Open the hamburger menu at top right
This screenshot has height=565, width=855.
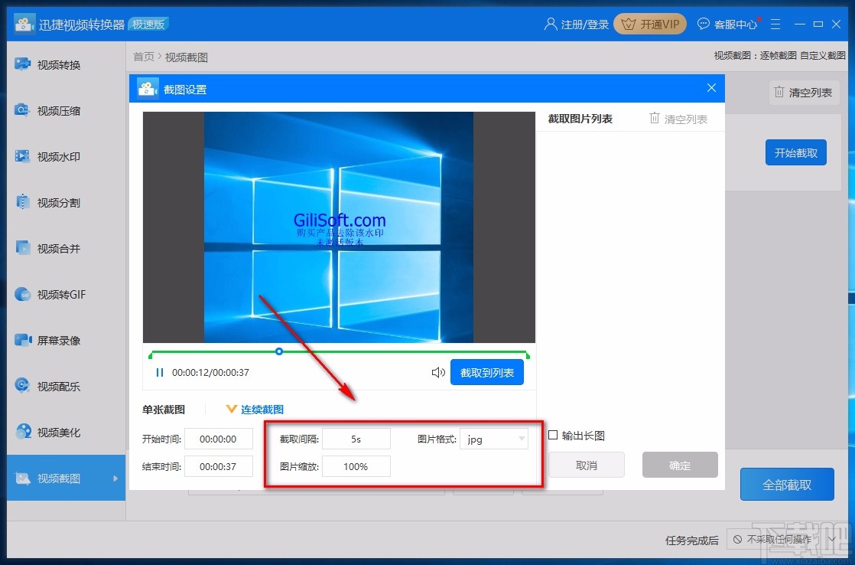tap(775, 24)
